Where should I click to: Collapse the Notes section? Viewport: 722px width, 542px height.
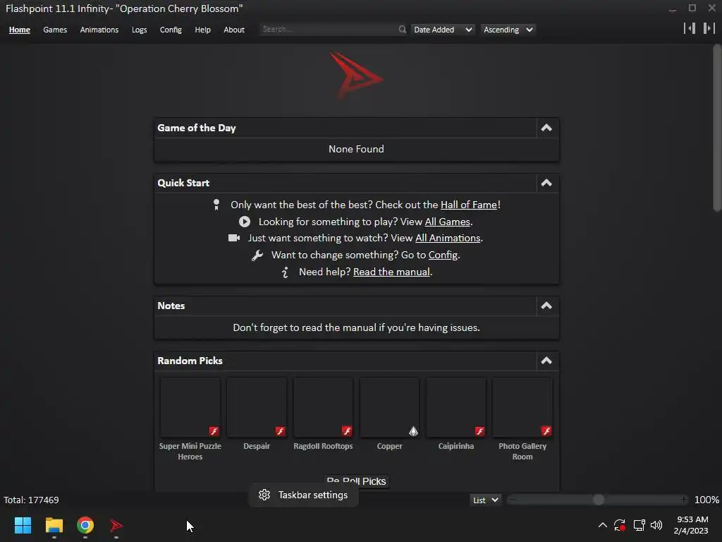click(546, 306)
